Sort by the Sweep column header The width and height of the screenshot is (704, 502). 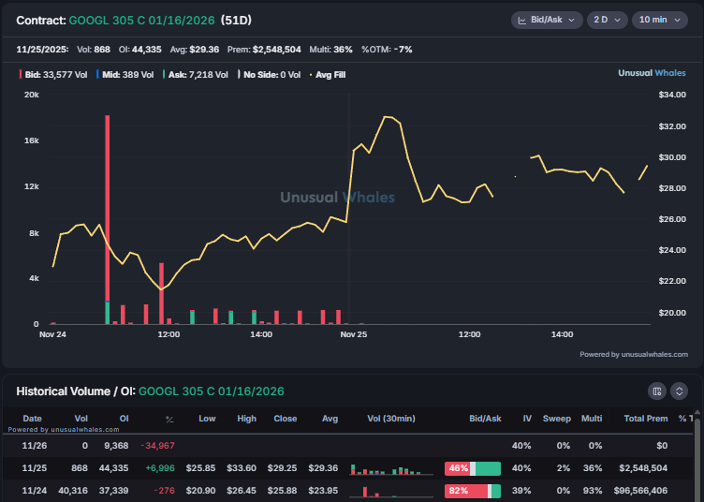(557, 419)
